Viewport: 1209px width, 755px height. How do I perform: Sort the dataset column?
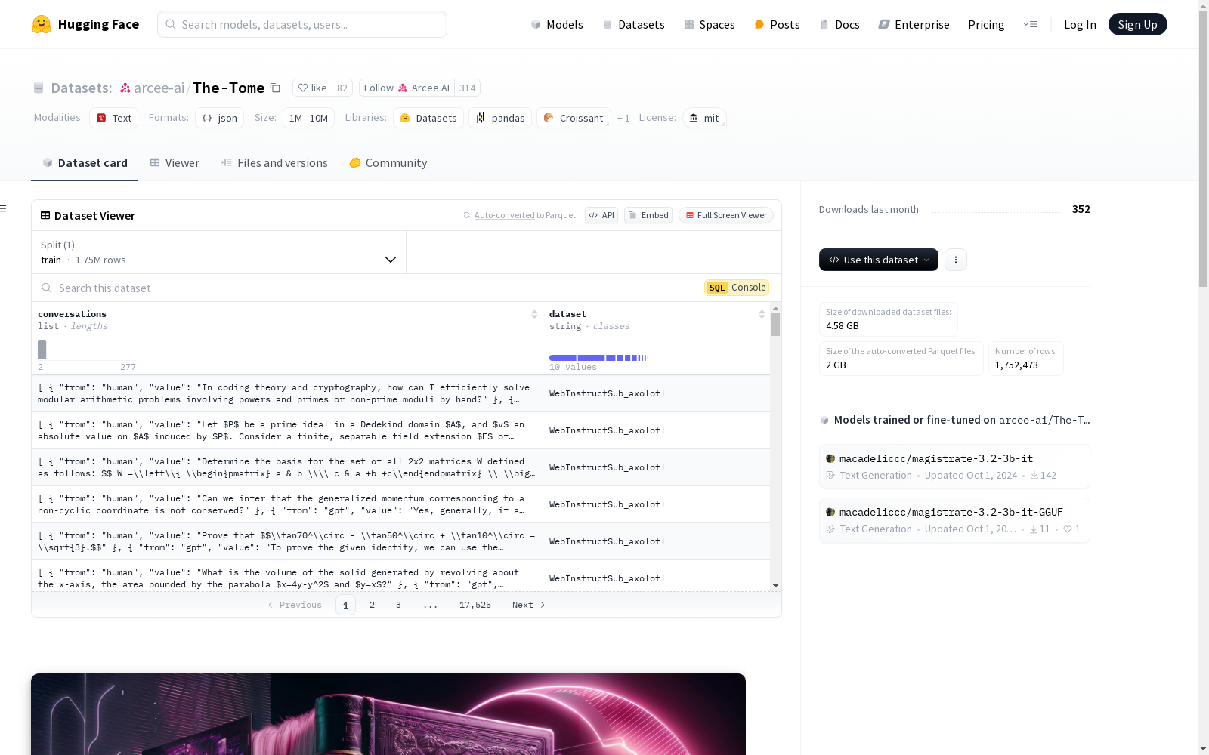coord(762,314)
